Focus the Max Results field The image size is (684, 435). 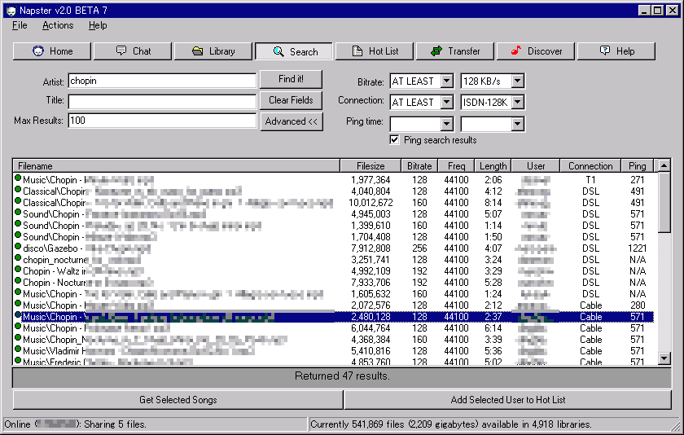tap(162, 121)
